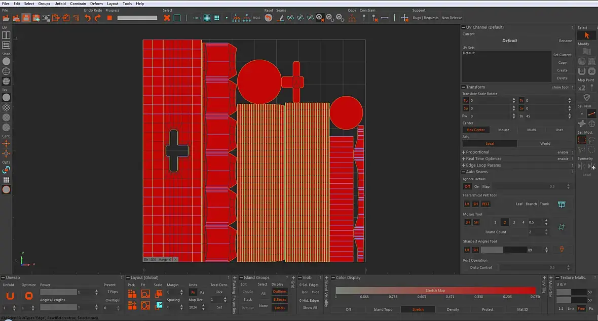The width and height of the screenshot is (598, 321).
Task: Toggle Ignore Details Off button
Action: (x=467, y=186)
